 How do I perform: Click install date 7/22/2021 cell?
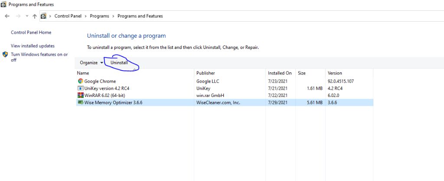tap(278, 95)
